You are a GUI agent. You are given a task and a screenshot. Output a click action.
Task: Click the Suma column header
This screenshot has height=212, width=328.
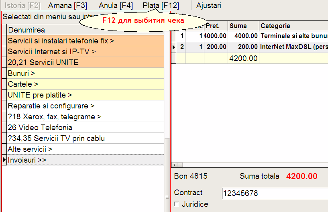click(x=243, y=26)
